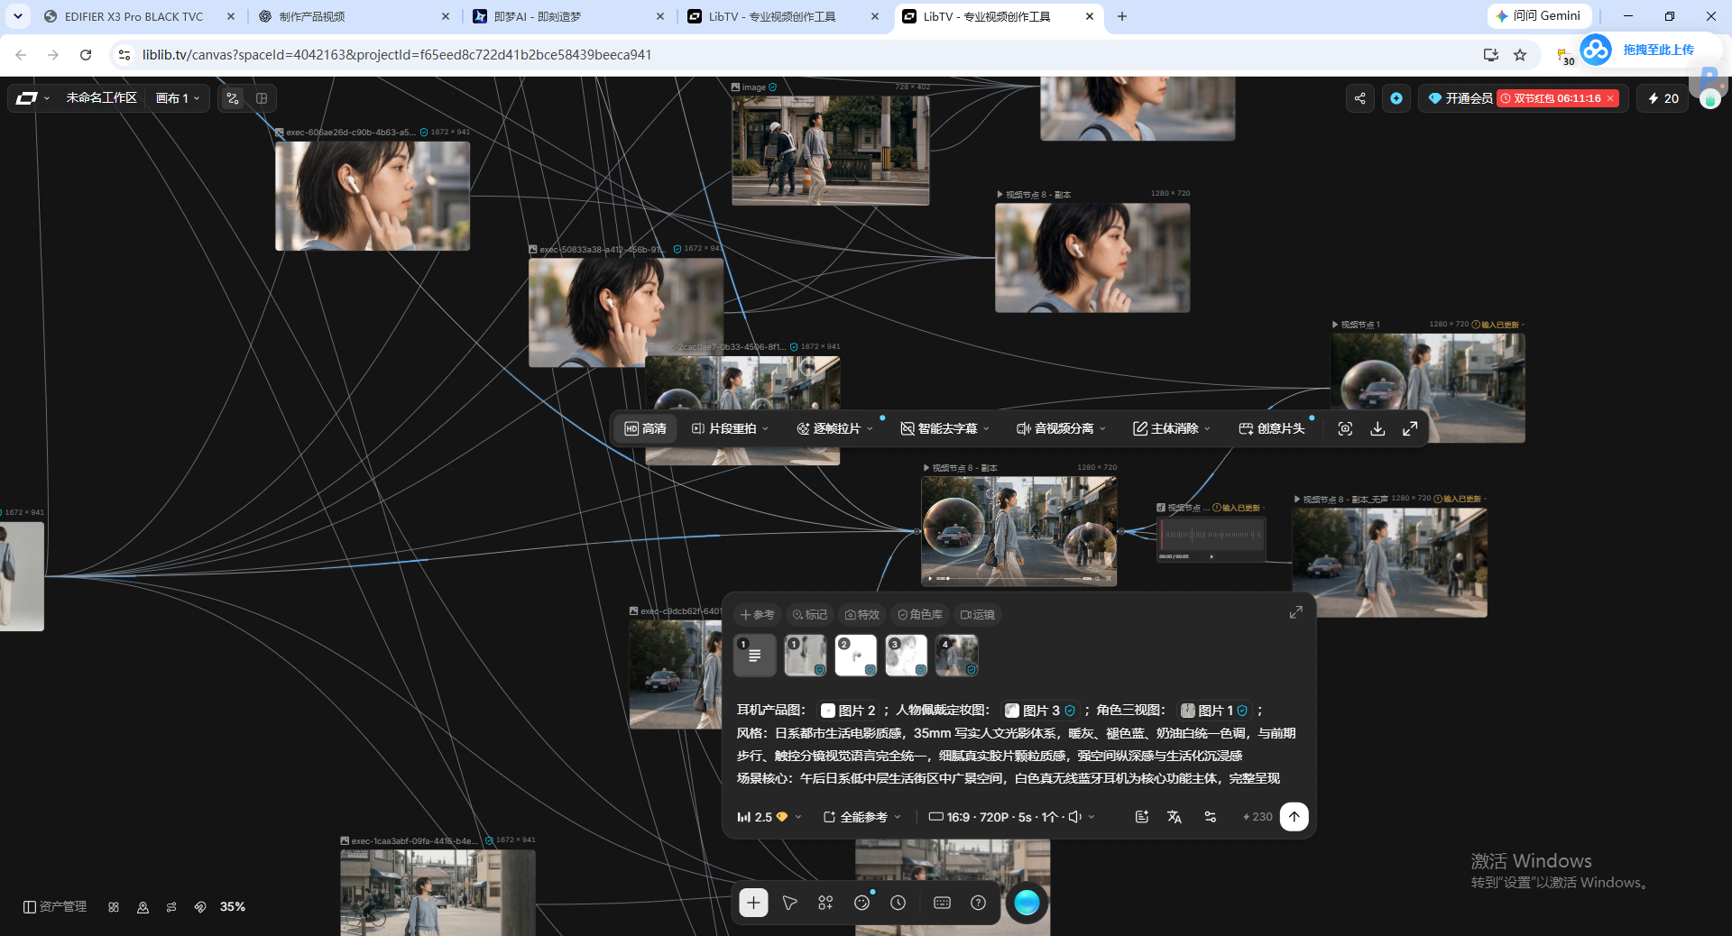
Task: Submit the prompt with the up arrow button
Action: pyautogui.click(x=1294, y=817)
